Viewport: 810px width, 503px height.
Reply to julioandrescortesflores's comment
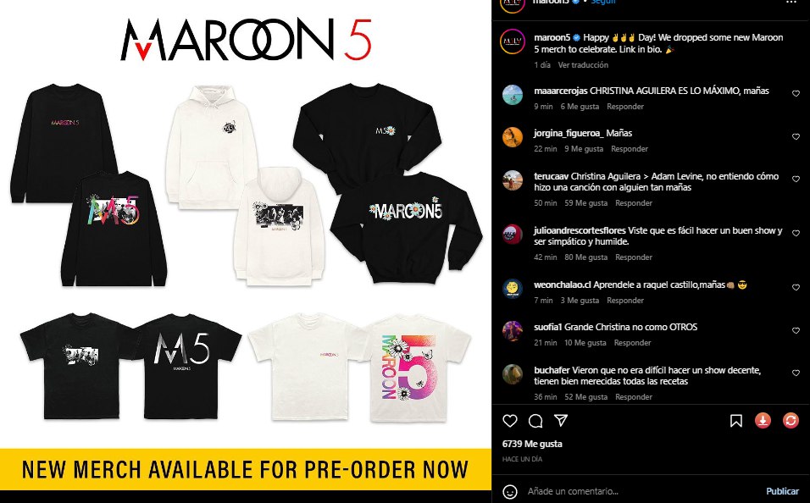pyautogui.click(x=633, y=257)
